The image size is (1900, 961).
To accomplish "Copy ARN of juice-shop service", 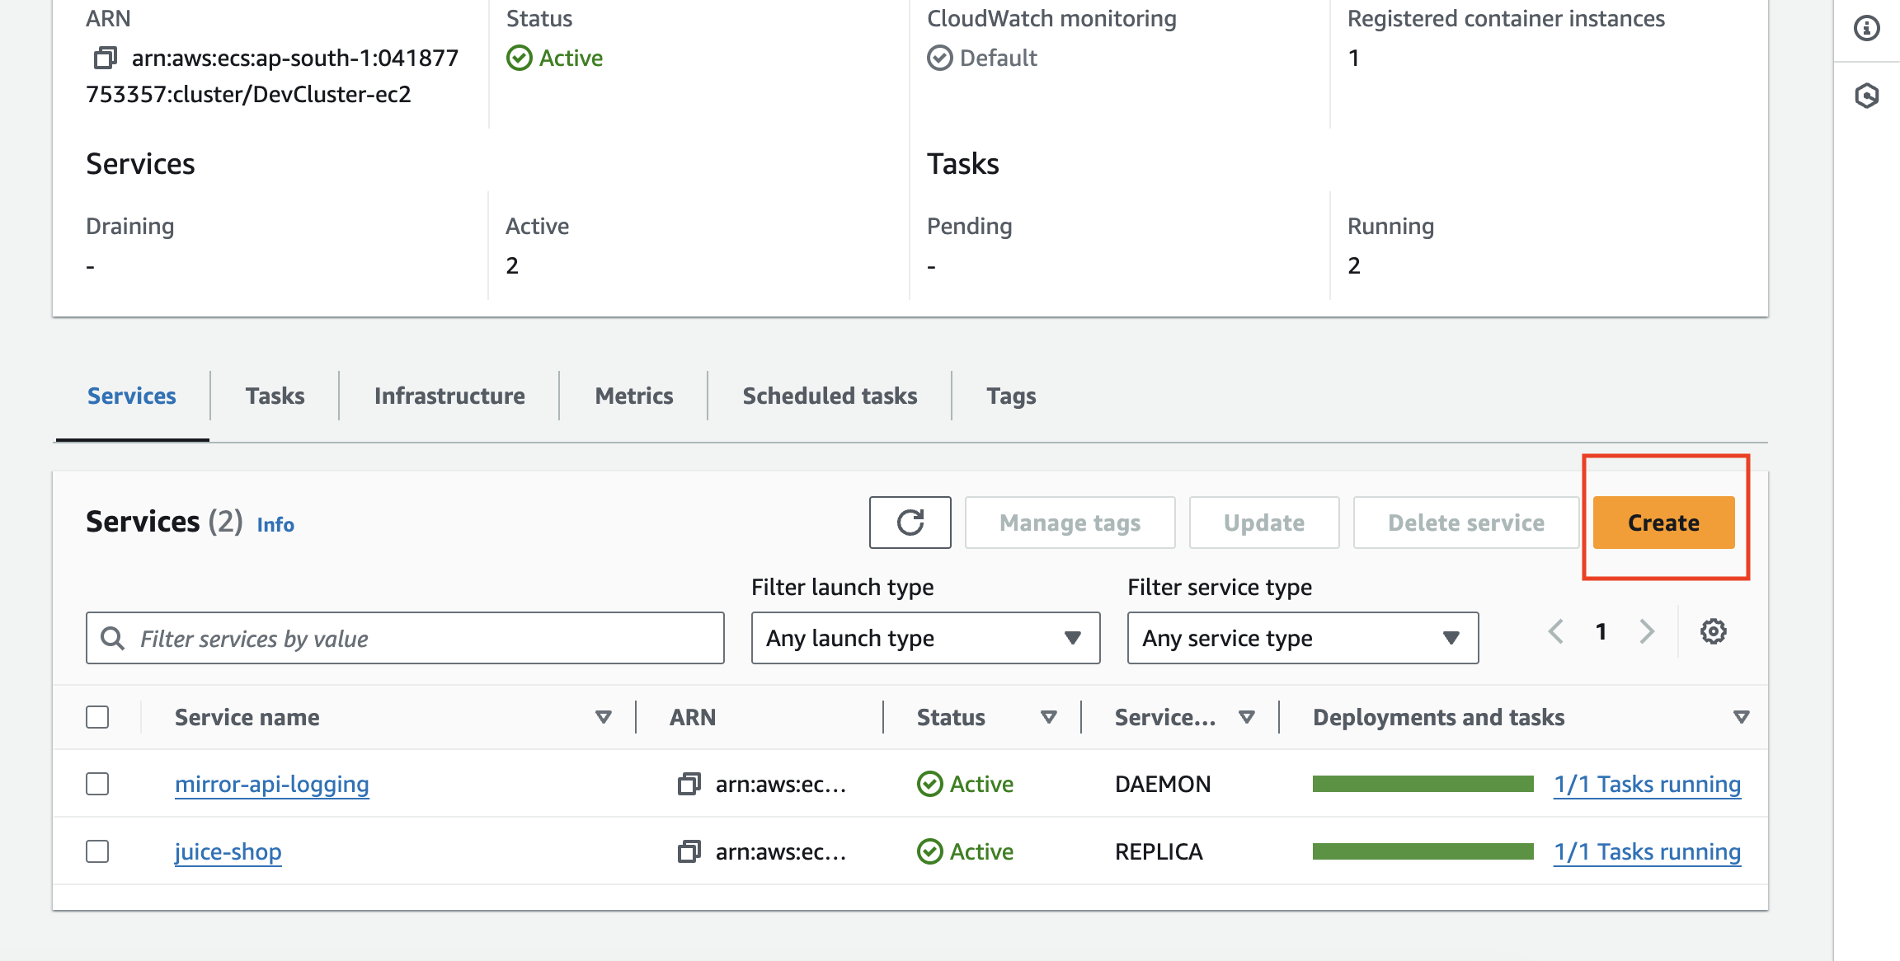I will point(689,851).
